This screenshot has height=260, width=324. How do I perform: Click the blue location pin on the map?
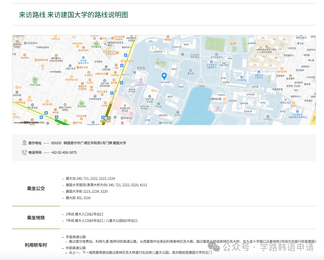point(164,76)
